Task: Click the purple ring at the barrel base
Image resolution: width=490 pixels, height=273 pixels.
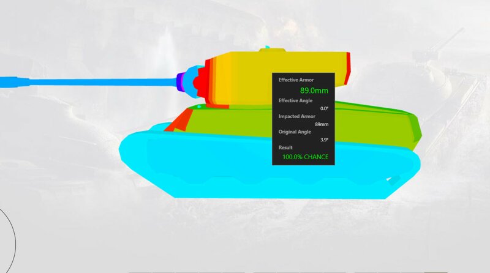Action: [x=180, y=82]
